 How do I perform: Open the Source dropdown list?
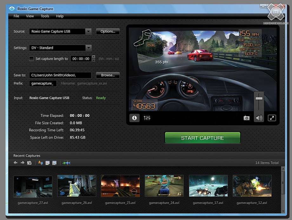tap(88, 31)
